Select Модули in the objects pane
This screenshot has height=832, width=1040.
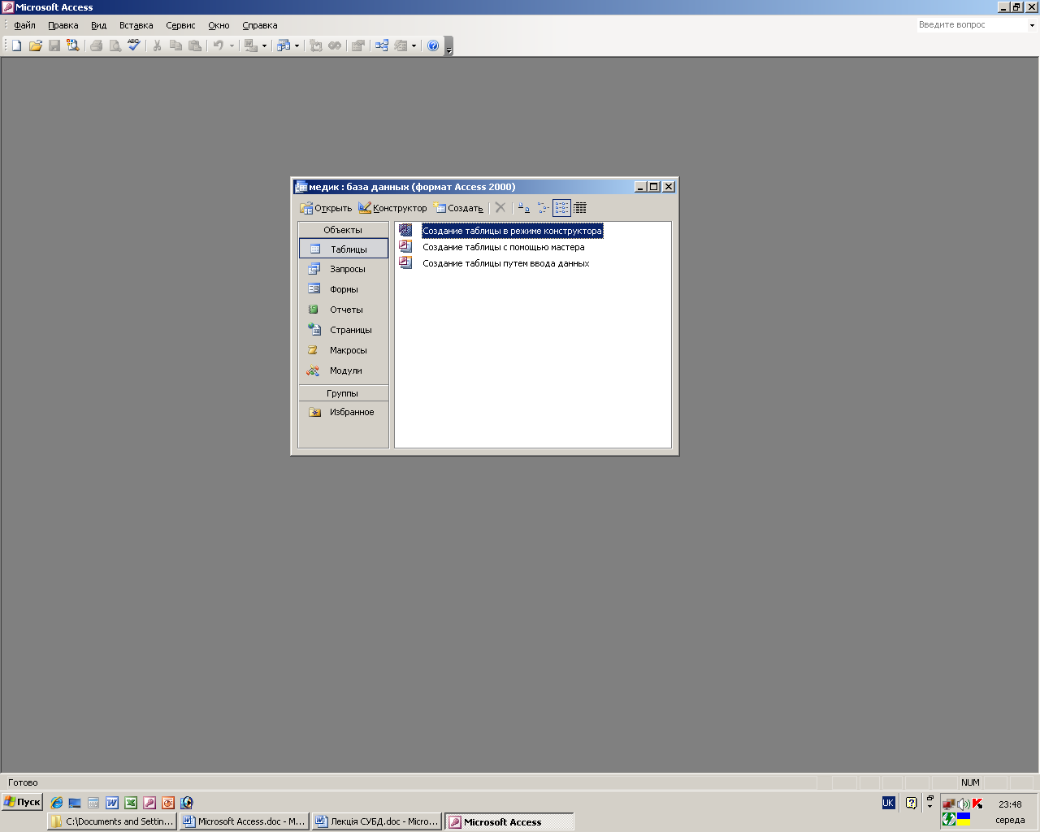pyautogui.click(x=344, y=370)
